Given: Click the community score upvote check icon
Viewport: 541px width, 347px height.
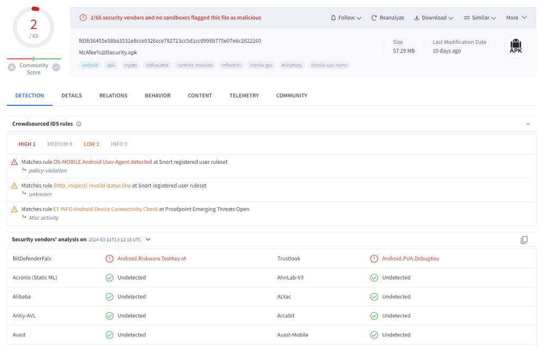Looking at the screenshot, I should pos(56,67).
